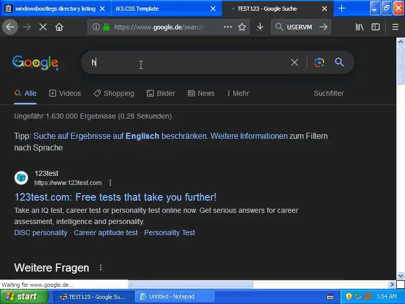Open the Library toolbar icon
This screenshot has width=405, height=304.
(359, 27)
